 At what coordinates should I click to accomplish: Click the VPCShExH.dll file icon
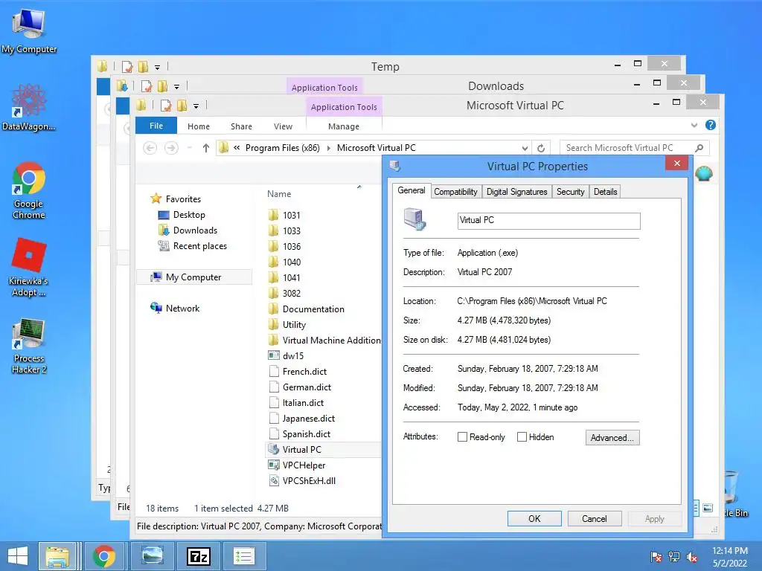tap(274, 481)
